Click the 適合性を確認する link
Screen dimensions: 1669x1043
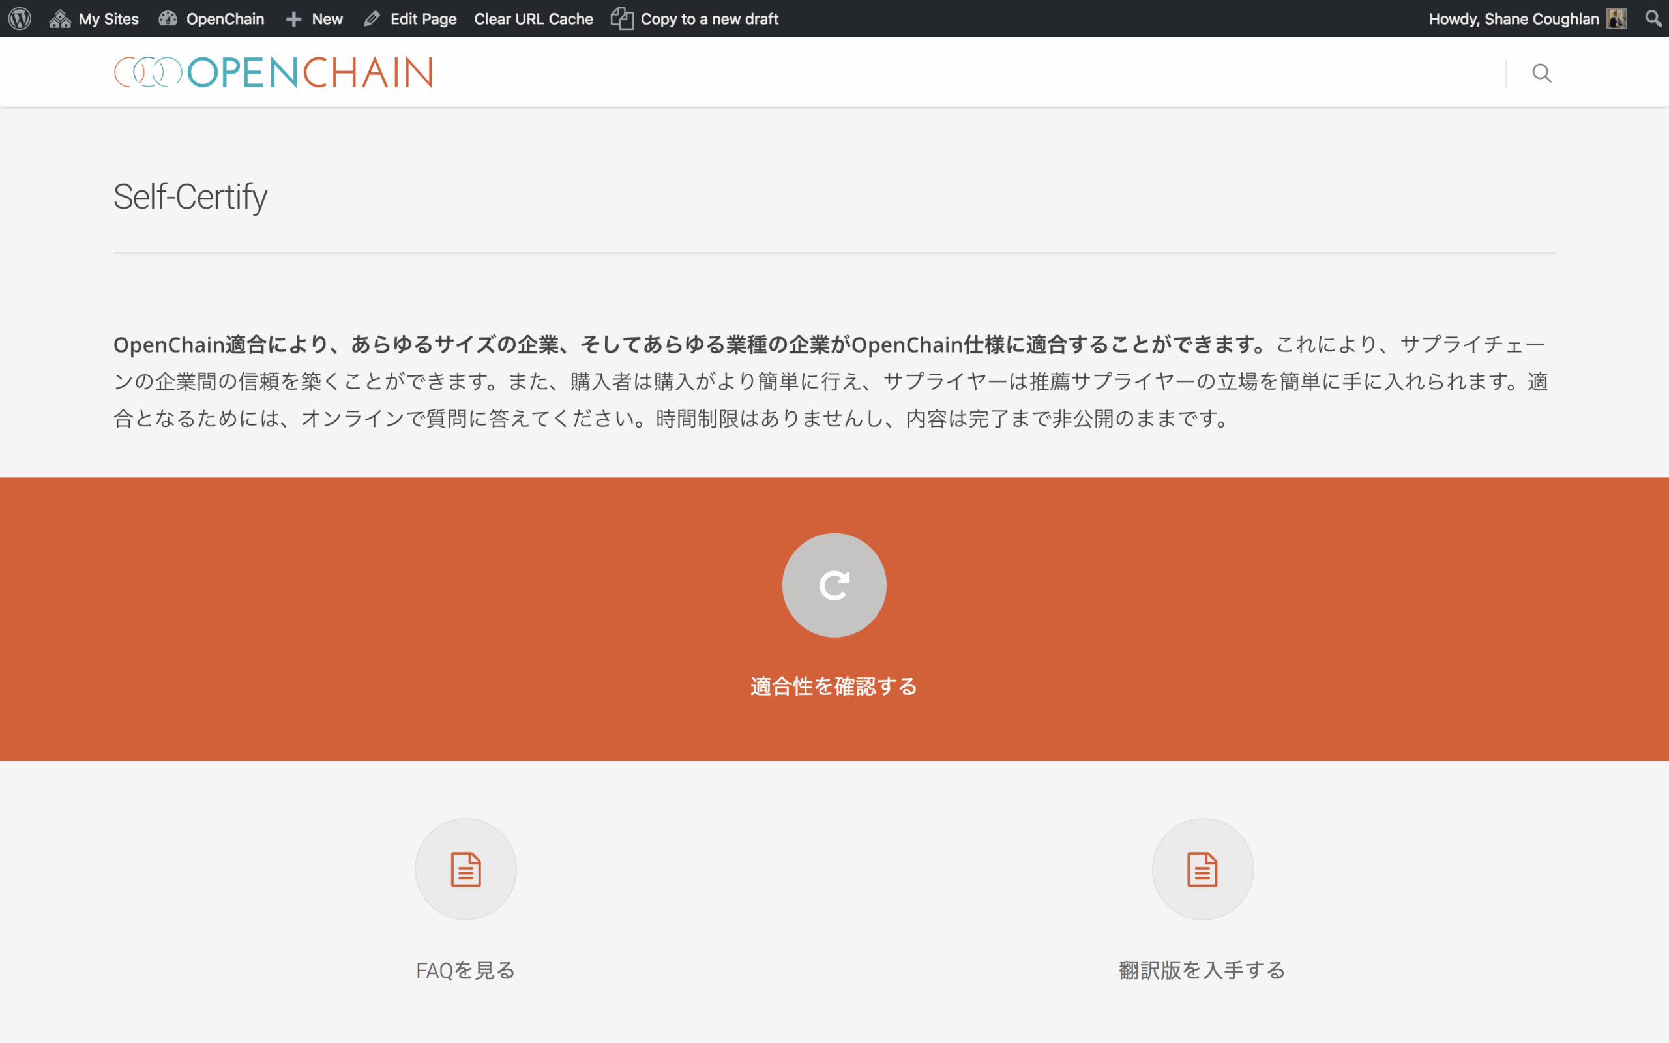tap(834, 686)
